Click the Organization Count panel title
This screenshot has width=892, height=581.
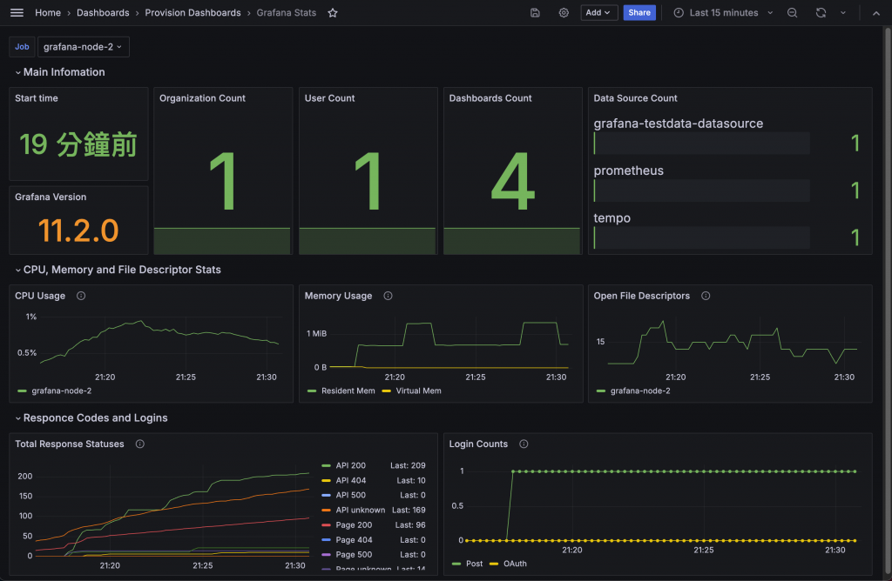202,98
